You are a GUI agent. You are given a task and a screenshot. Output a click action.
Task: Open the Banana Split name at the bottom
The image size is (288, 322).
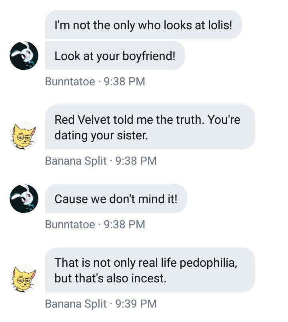click(x=76, y=304)
